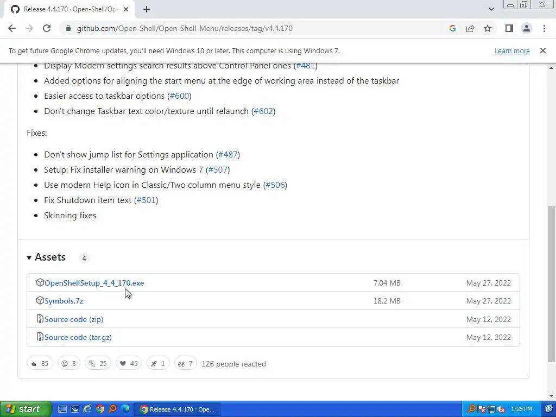Click scrollbar up arrow
Image resolution: width=556 pixels, height=417 pixels.
(552, 68)
